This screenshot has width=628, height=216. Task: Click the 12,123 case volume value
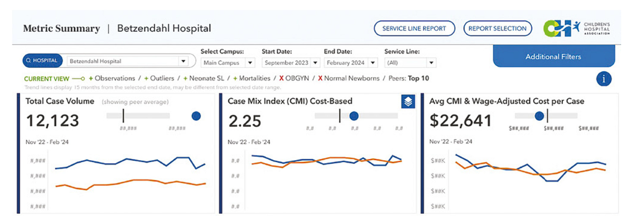52,121
